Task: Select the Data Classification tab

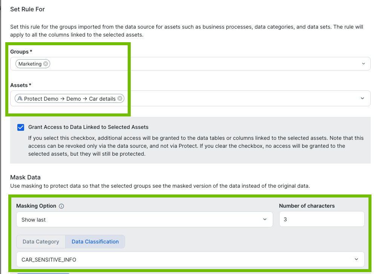Action: (95, 242)
